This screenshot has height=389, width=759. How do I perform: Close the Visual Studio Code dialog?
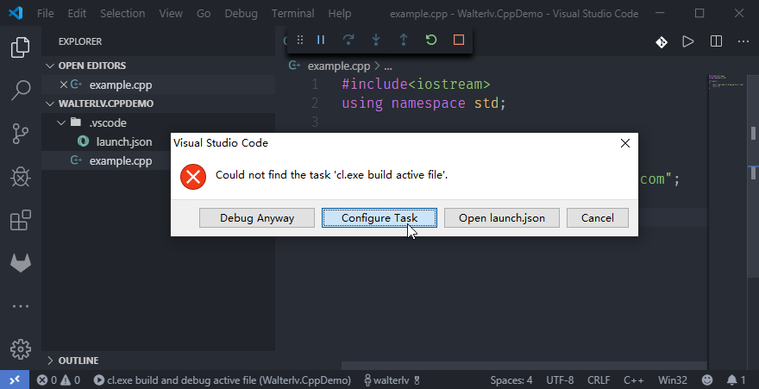coord(625,143)
